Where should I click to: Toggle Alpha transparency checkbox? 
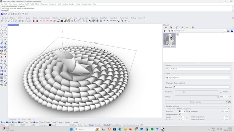pos(180,114)
